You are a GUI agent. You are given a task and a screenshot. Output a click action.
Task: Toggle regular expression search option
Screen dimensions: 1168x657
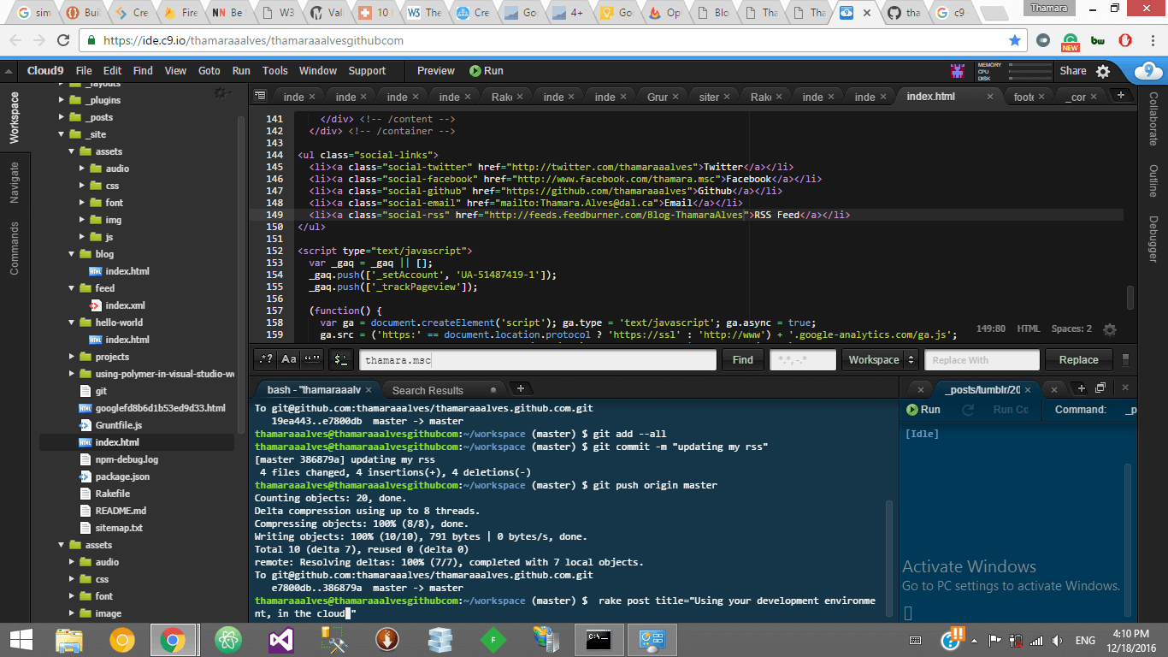click(266, 360)
